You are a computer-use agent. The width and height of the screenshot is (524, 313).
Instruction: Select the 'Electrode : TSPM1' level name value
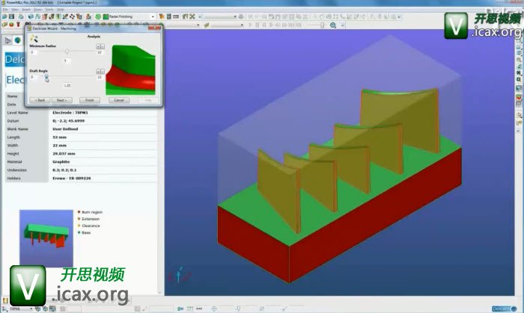pos(70,113)
